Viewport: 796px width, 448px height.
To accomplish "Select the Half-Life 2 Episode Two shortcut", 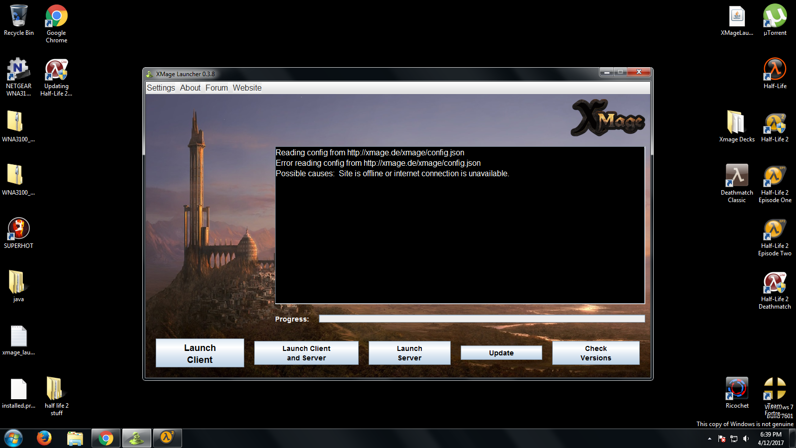I will [x=775, y=237].
